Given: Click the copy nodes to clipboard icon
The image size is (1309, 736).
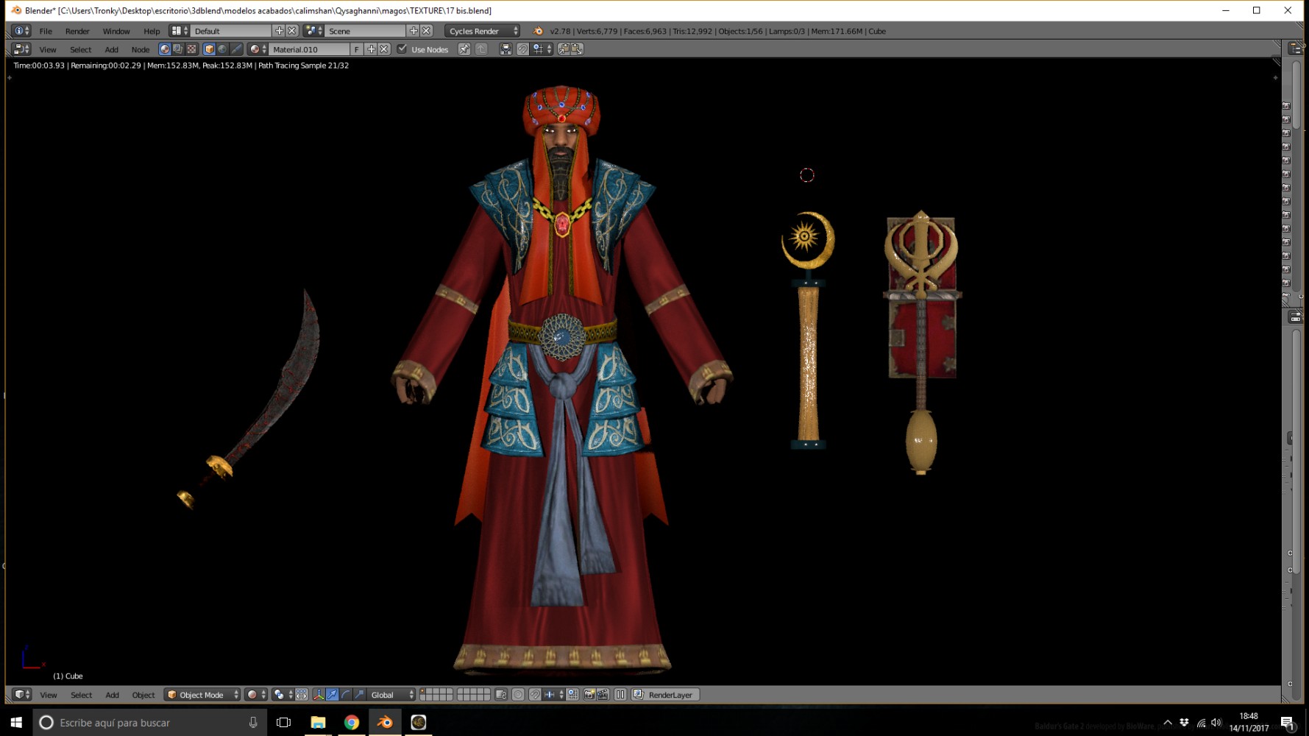Looking at the screenshot, I should coord(564,49).
